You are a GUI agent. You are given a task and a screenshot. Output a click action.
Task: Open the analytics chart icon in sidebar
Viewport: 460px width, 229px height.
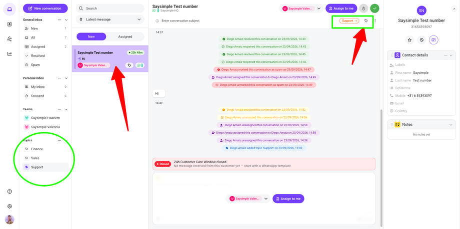pos(9,54)
